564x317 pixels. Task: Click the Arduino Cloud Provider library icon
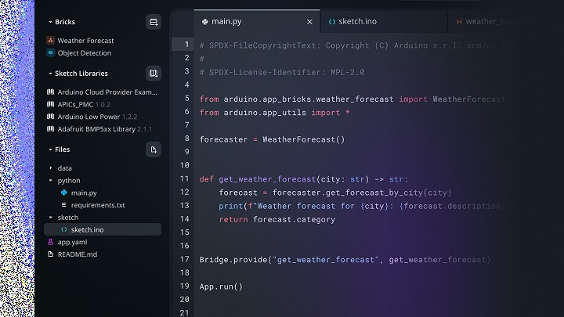click(x=50, y=92)
